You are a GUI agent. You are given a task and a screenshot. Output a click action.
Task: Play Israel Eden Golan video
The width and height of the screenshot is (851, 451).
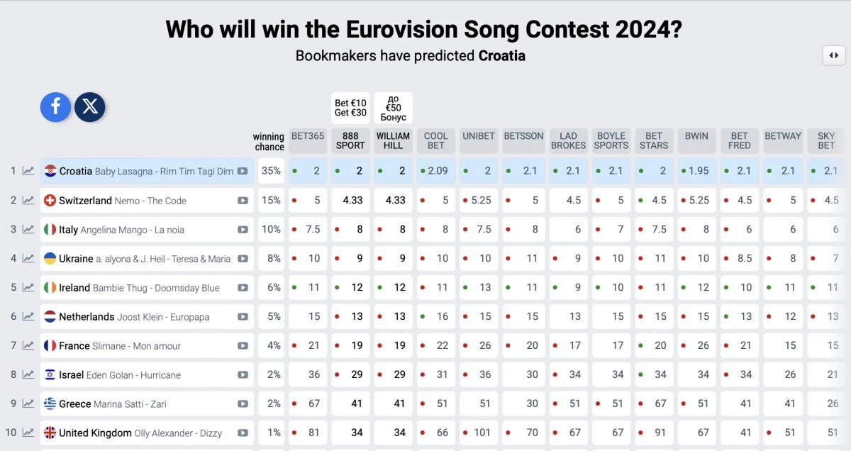[x=243, y=374]
